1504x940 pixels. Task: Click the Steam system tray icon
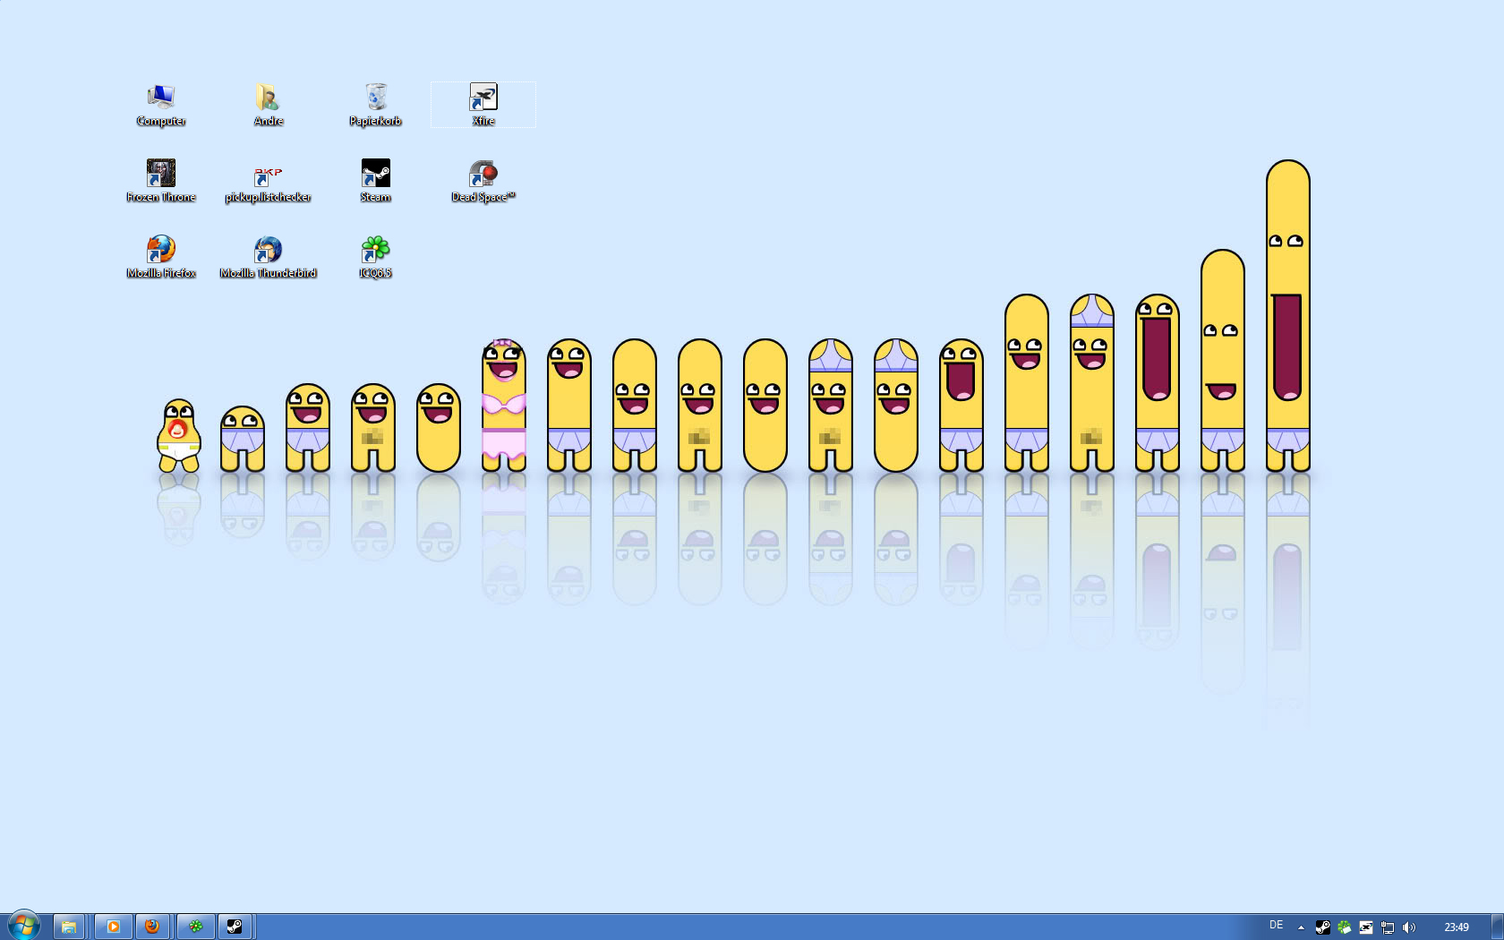[1322, 927]
